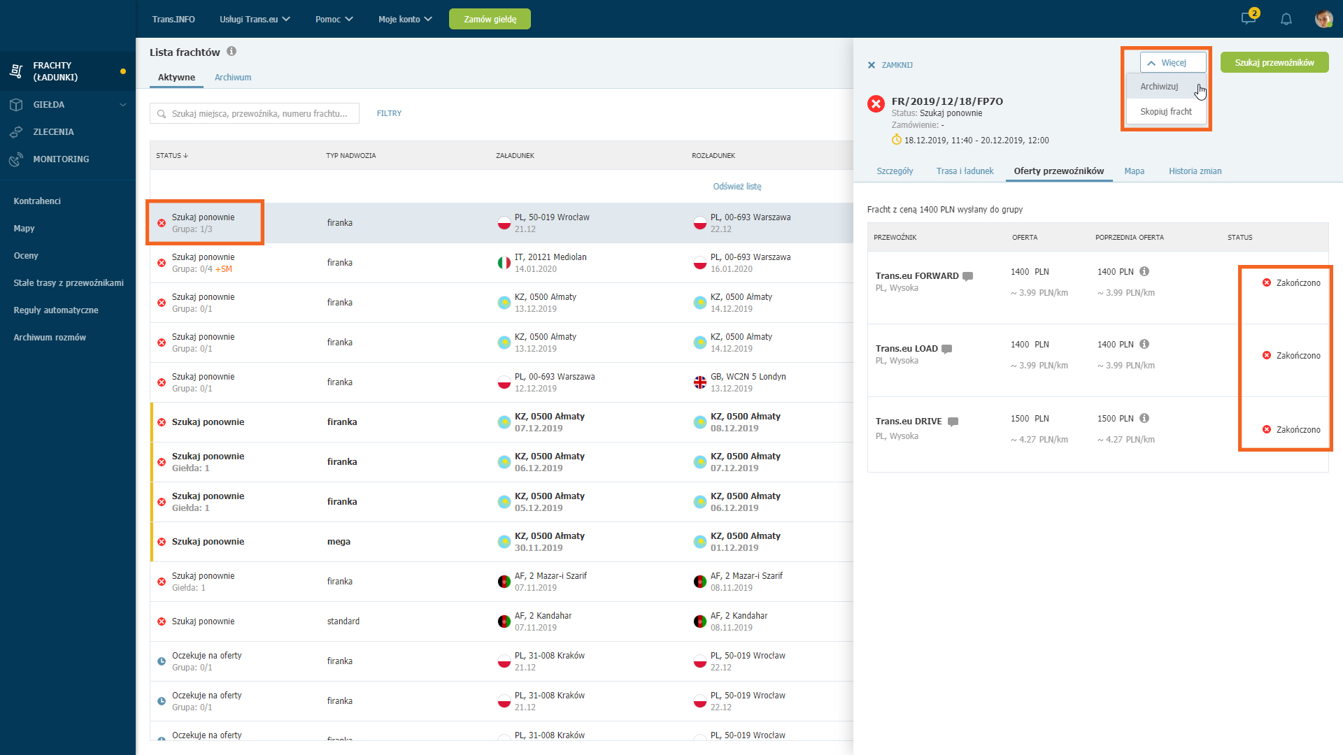
Task: Select the freight row with Grupa: 0/4 +SM
Action: pos(502,263)
